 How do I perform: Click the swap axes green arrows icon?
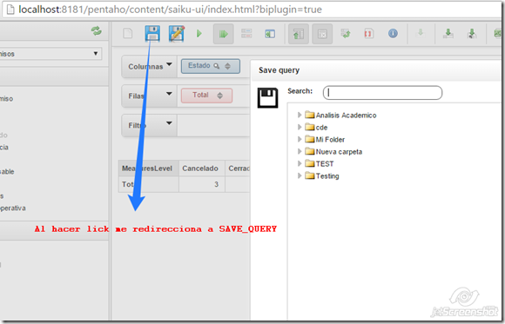point(346,33)
